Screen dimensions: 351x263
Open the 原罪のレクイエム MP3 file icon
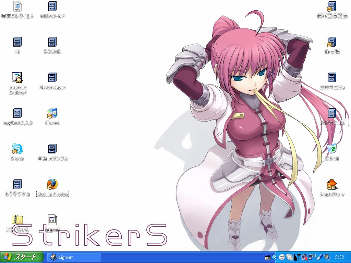pyautogui.click(x=17, y=6)
